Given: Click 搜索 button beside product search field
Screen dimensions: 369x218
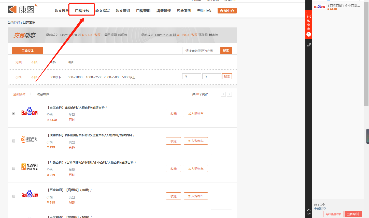Looking at the screenshot, I should coord(226,51).
